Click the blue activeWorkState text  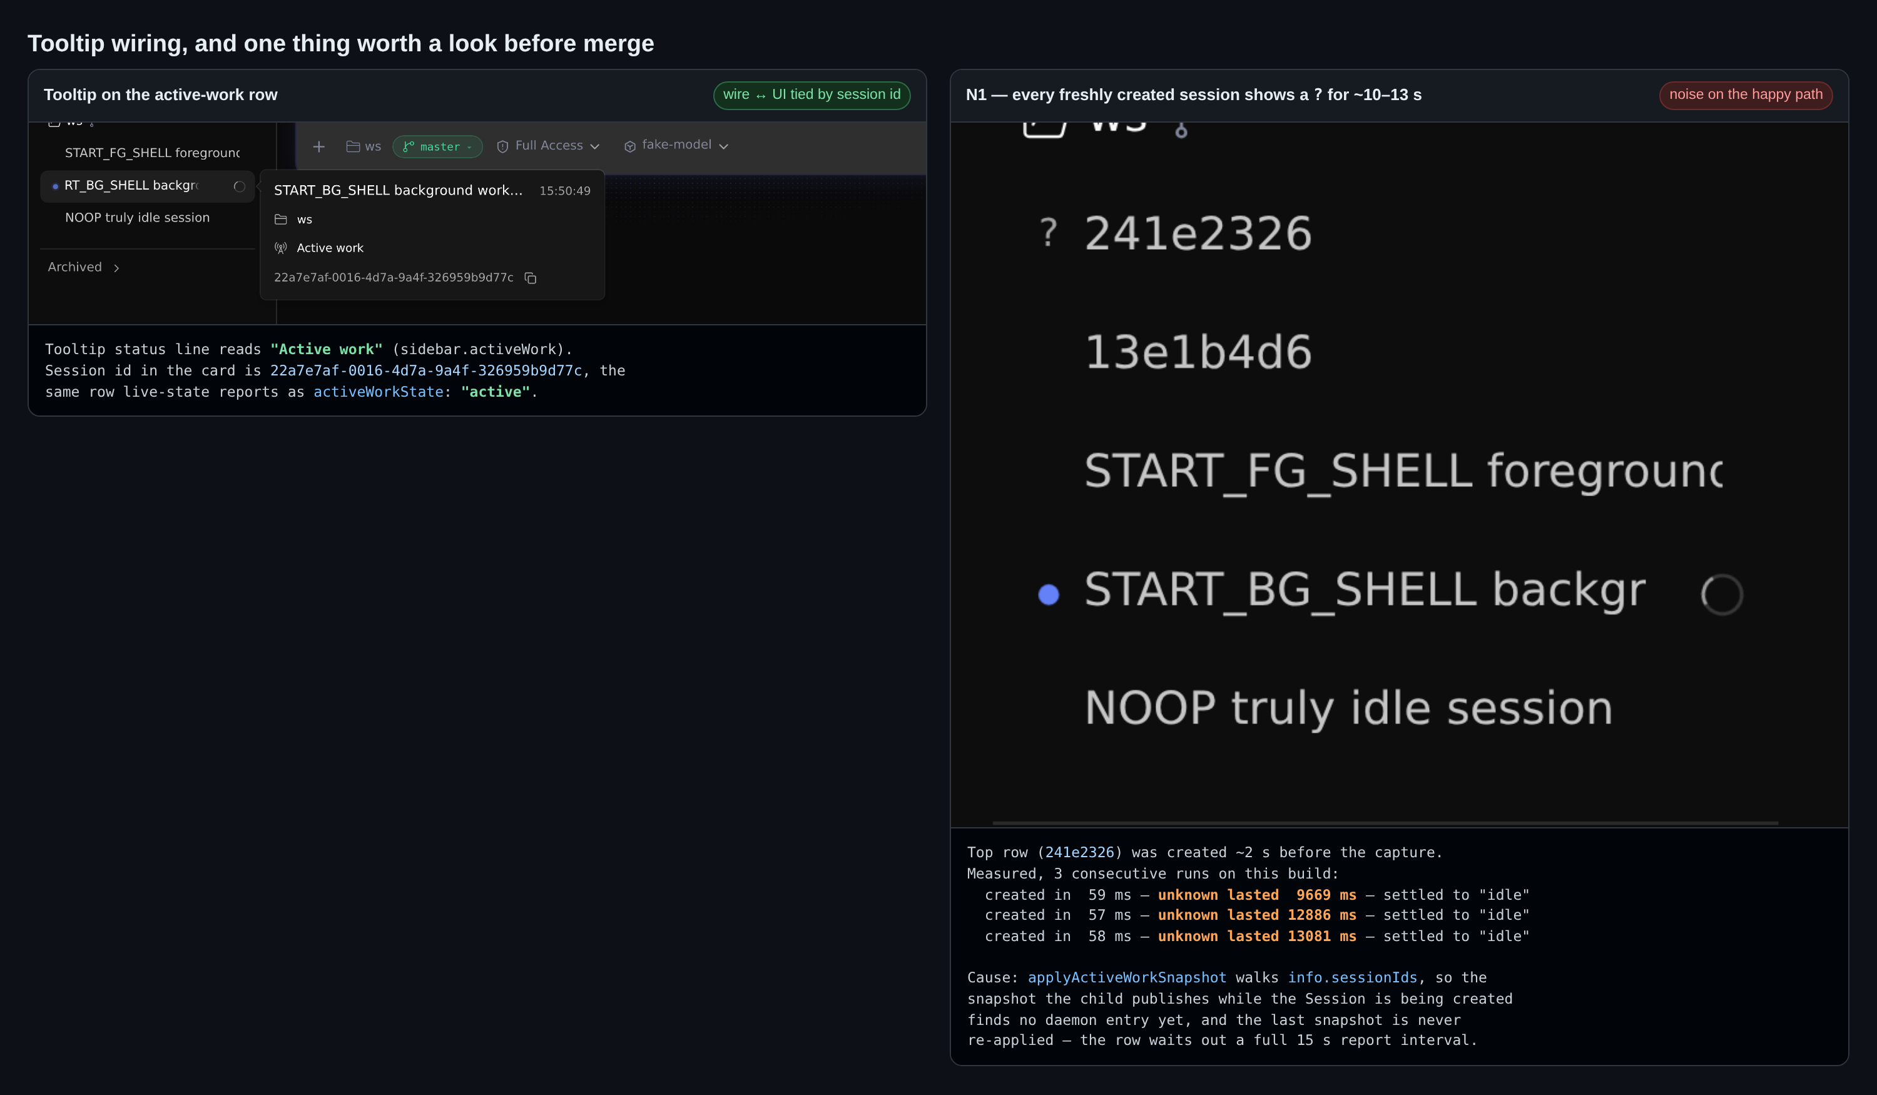click(379, 392)
